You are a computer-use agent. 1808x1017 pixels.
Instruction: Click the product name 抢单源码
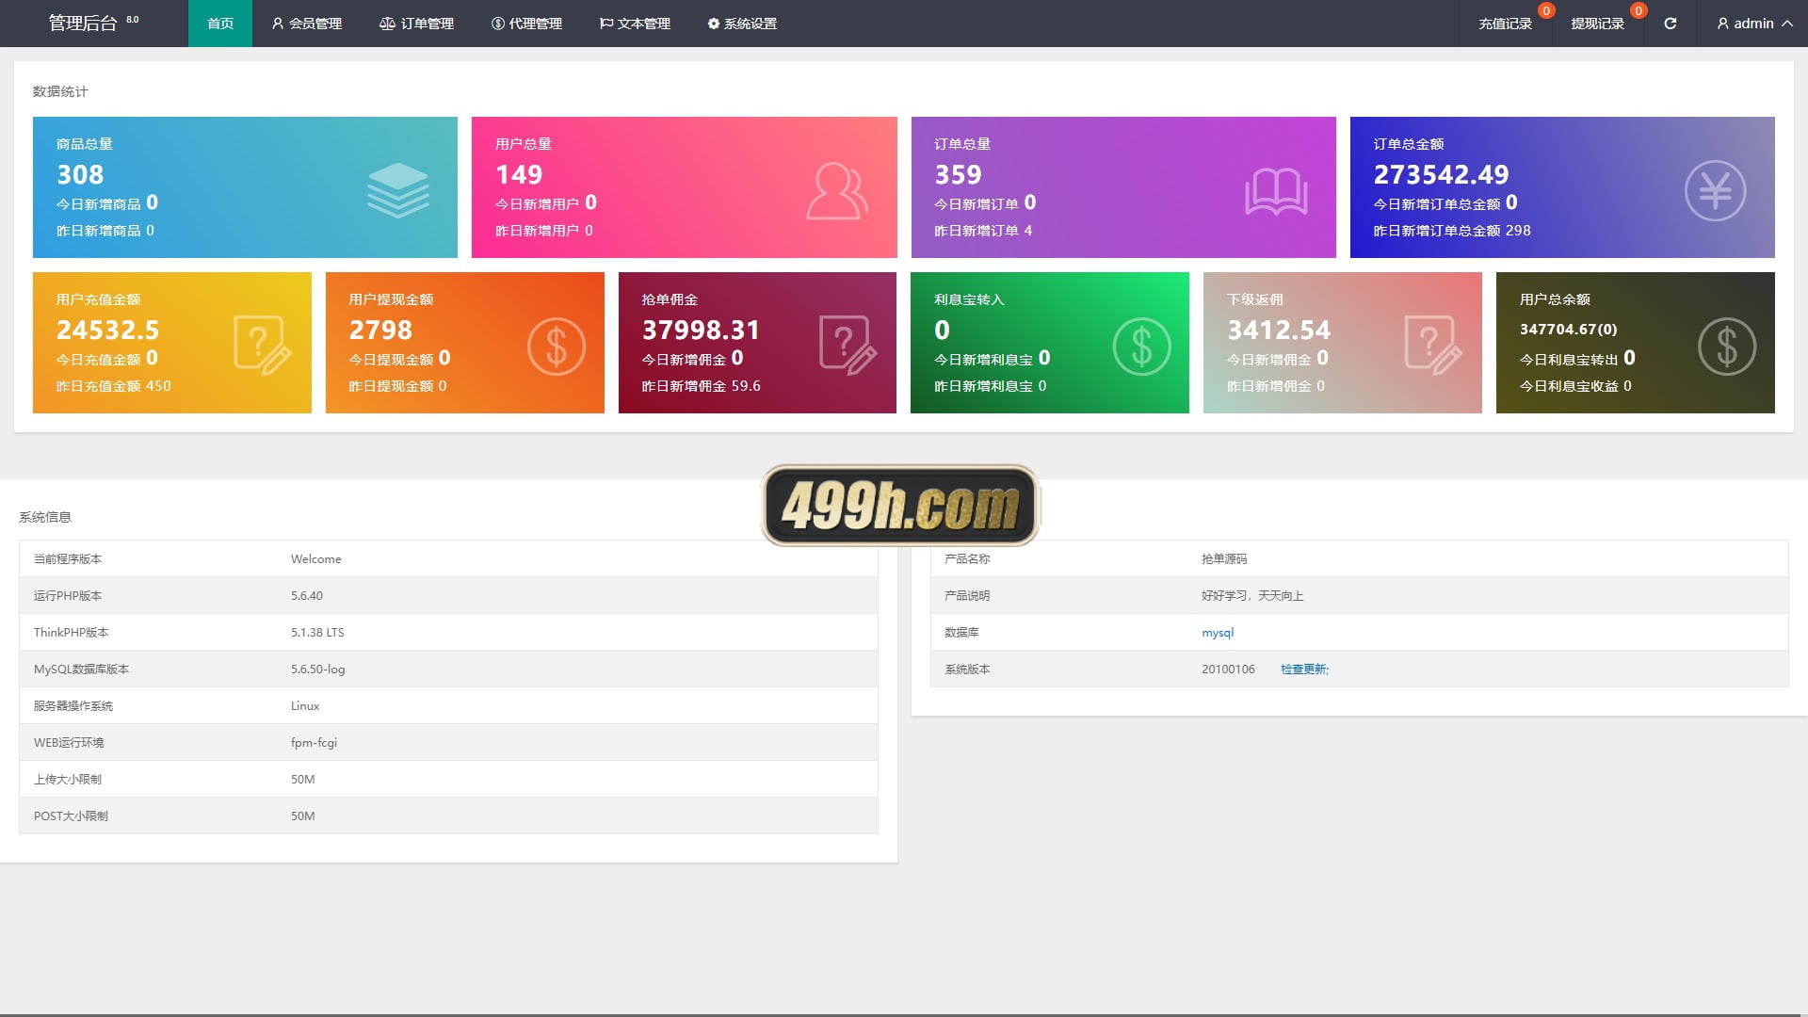[x=1224, y=559]
